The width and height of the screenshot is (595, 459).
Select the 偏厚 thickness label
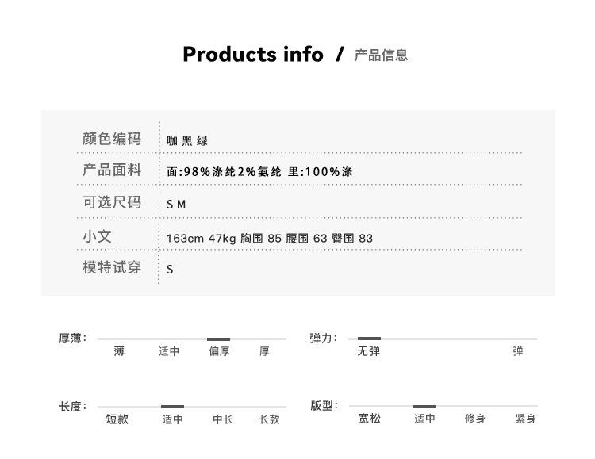click(219, 351)
